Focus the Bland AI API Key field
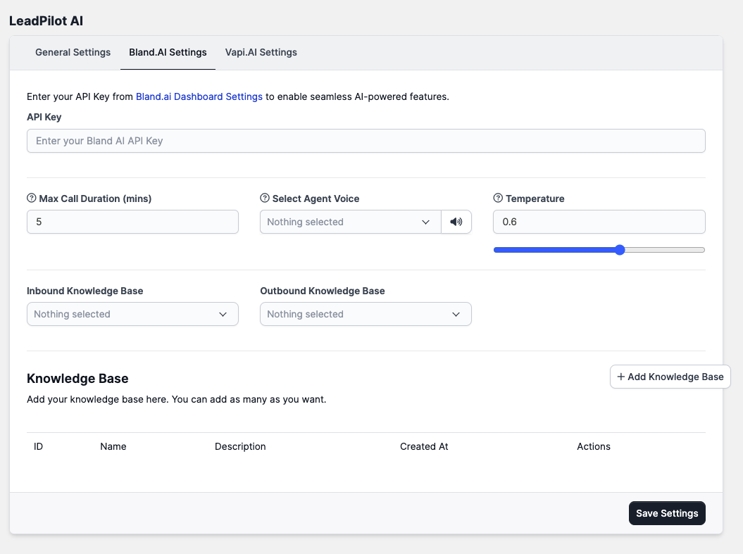Screen dimensions: 743x554 (x=366, y=141)
